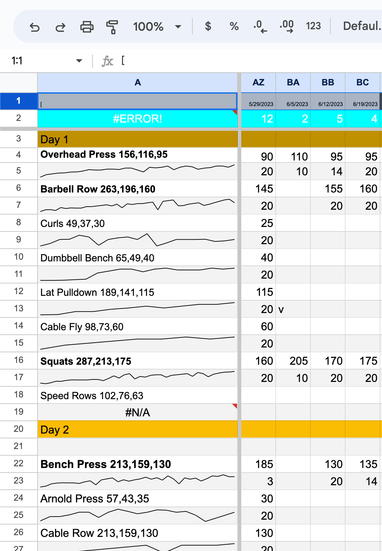Image resolution: width=382 pixels, height=551 pixels.
Task: Decrease decimal places icon
Action: click(x=260, y=27)
